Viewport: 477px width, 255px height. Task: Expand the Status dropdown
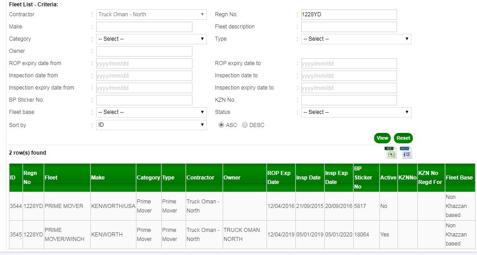tap(356, 112)
